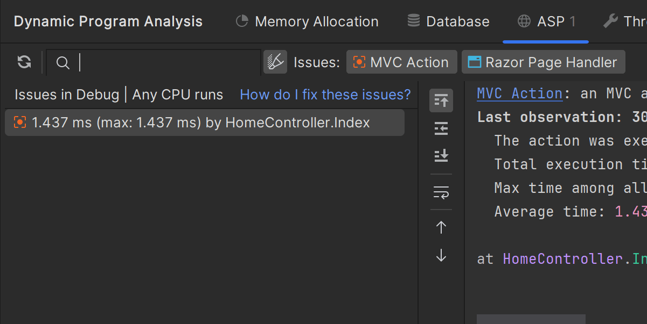Toggle the soft-wrap lines icon

click(441, 192)
